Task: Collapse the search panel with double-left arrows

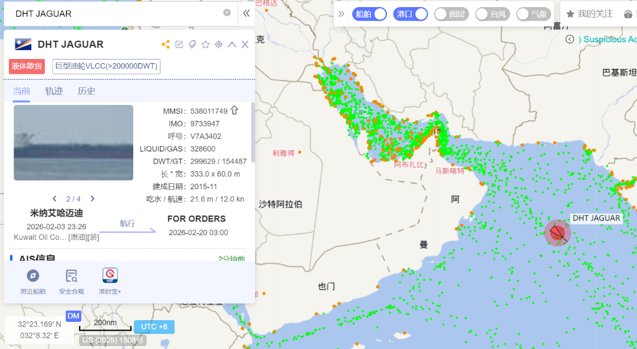Action: [247, 13]
